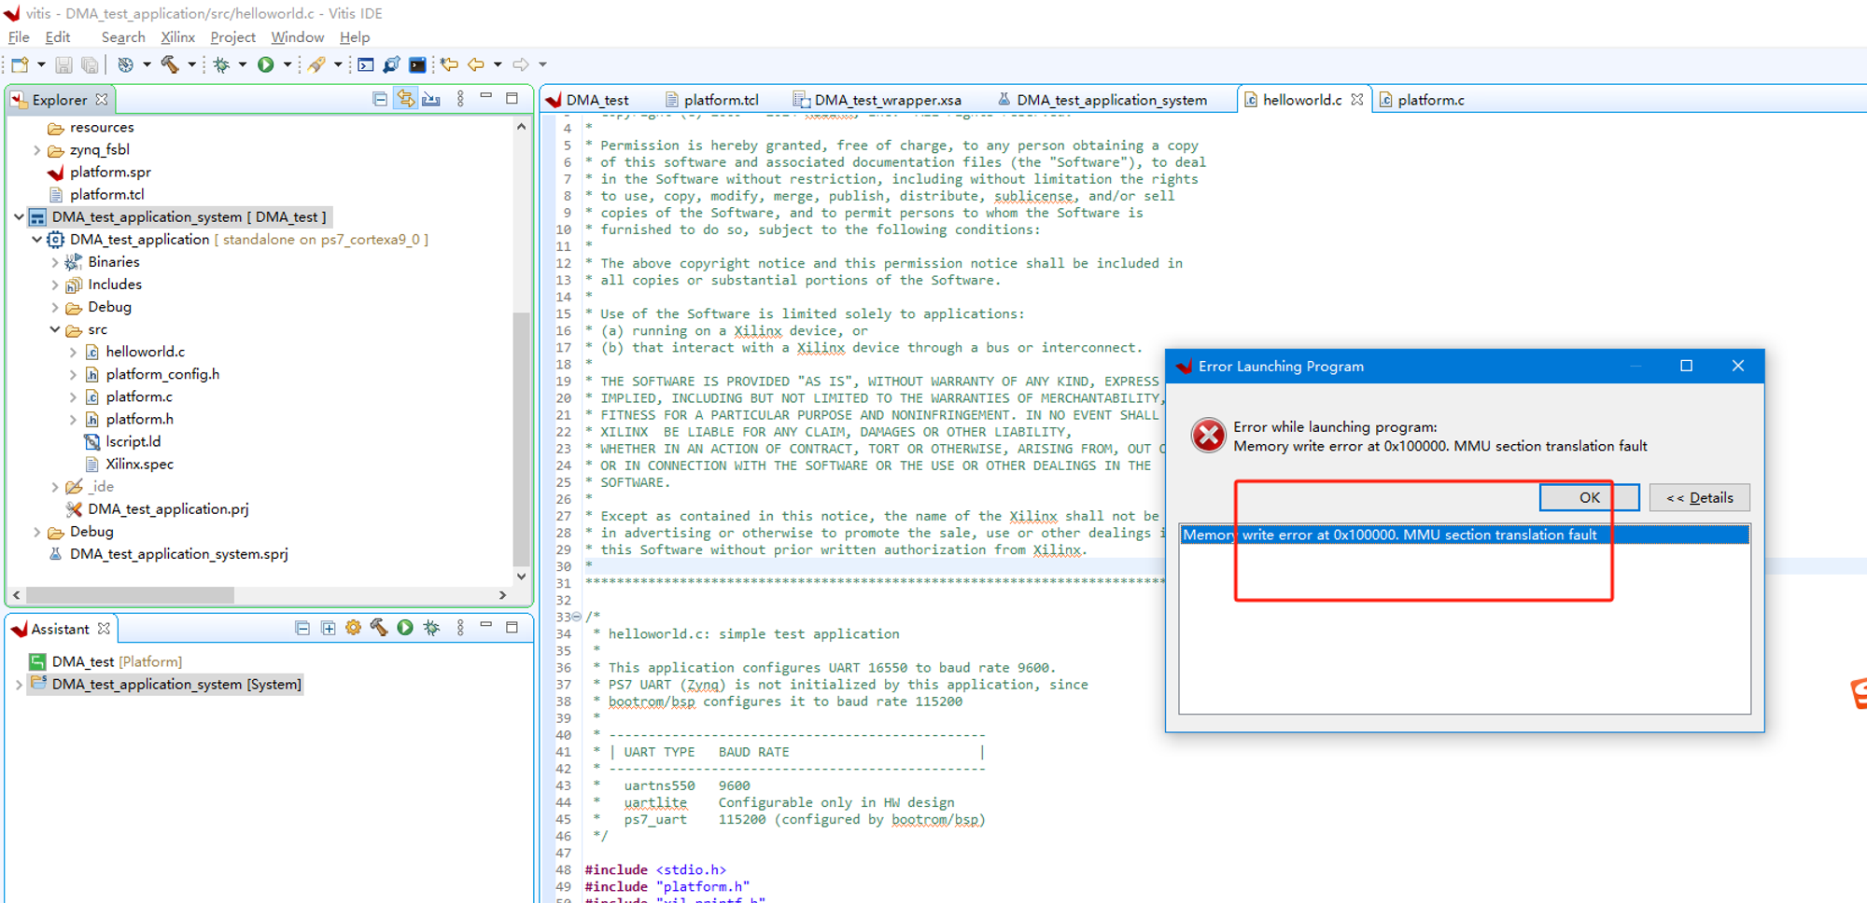Screen dimensions: 1867x903
Task: Click the Vitis terminal black console icon
Action: point(417,64)
